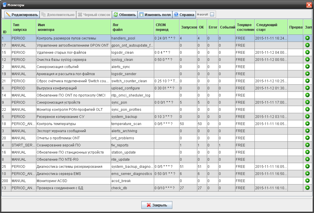Run 'Проверка соединения с БД' play icon

(x=307, y=188)
